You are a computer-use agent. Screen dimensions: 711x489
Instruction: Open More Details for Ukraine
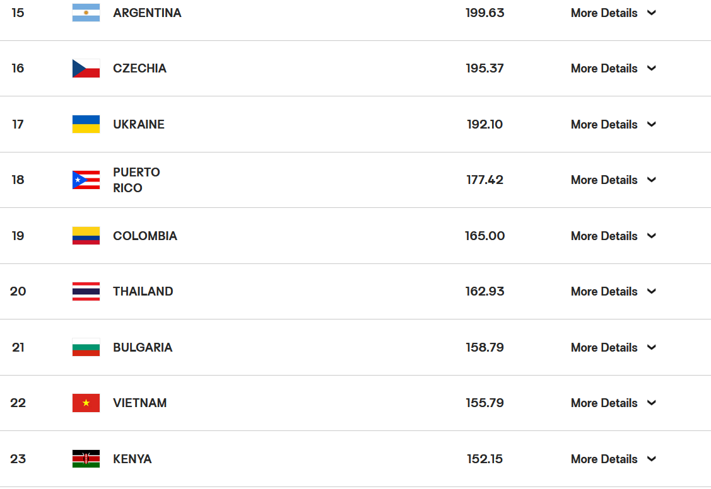[613, 124]
